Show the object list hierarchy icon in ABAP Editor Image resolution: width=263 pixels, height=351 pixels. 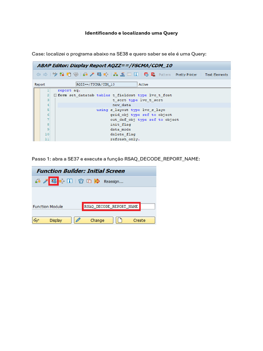116,74
